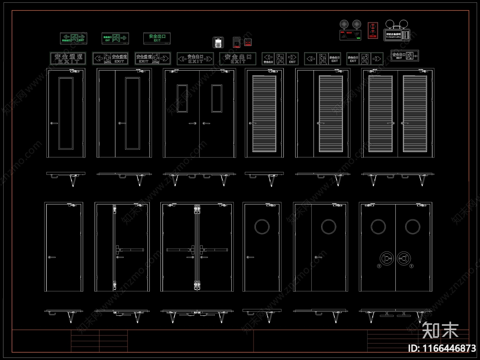Screen dimensions: 480x360
Task: Select the small hanging 安全出口 sign
Action: 405,55
